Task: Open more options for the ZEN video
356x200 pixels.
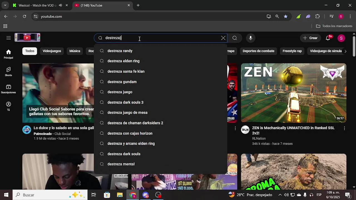Action: coord(344,128)
